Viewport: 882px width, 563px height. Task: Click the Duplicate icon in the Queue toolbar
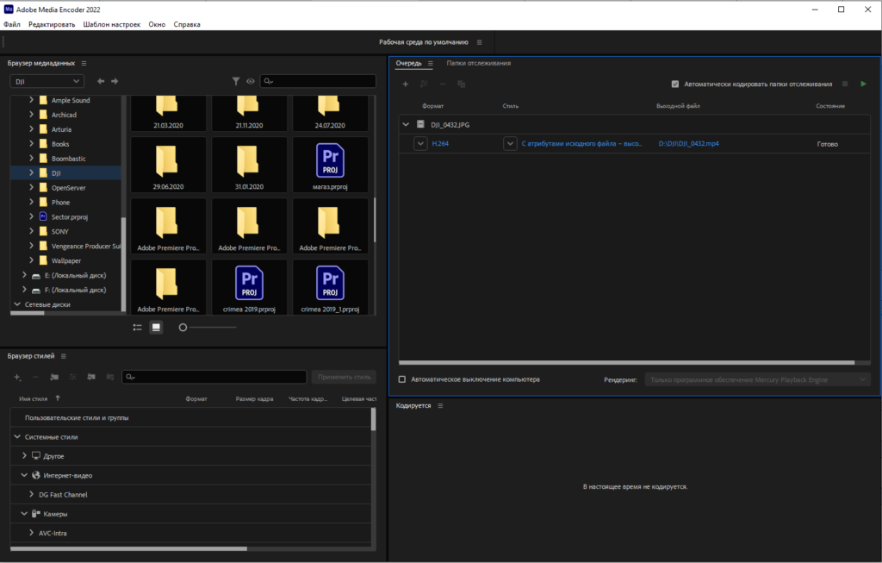(x=462, y=84)
